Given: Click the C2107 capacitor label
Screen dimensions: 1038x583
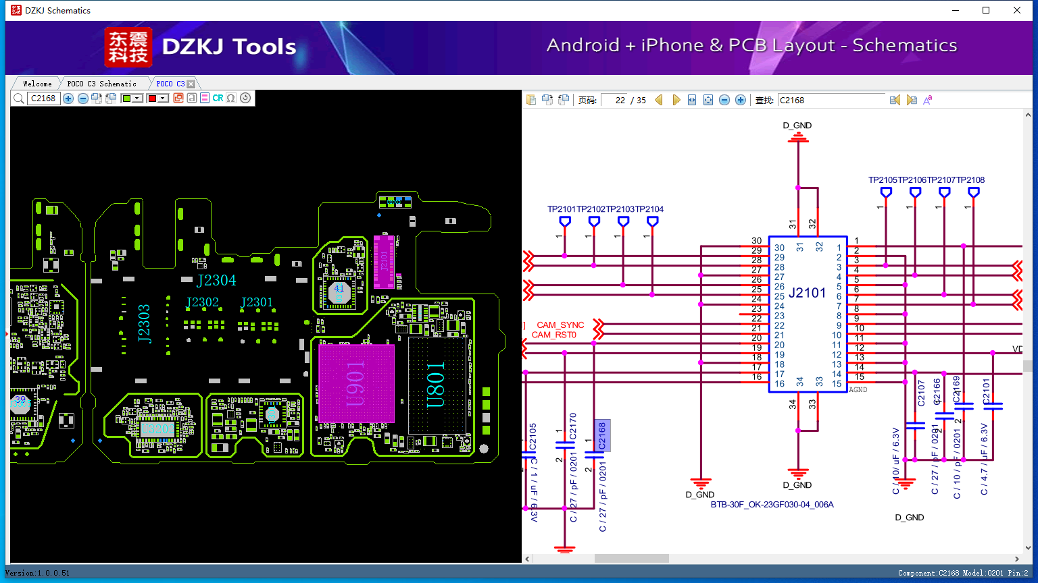Looking at the screenshot, I should pyautogui.click(x=921, y=393).
